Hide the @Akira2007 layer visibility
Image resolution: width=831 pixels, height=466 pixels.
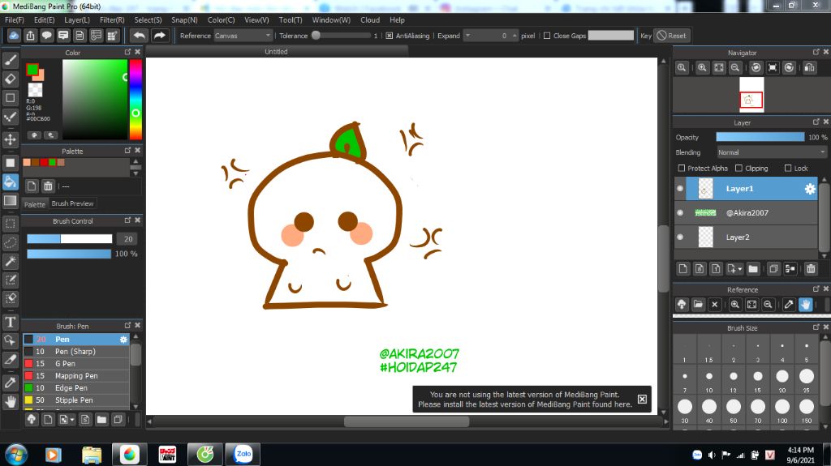point(680,213)
